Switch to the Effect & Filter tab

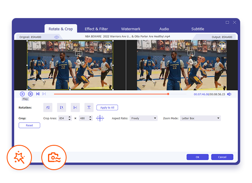tap(96, 29)
